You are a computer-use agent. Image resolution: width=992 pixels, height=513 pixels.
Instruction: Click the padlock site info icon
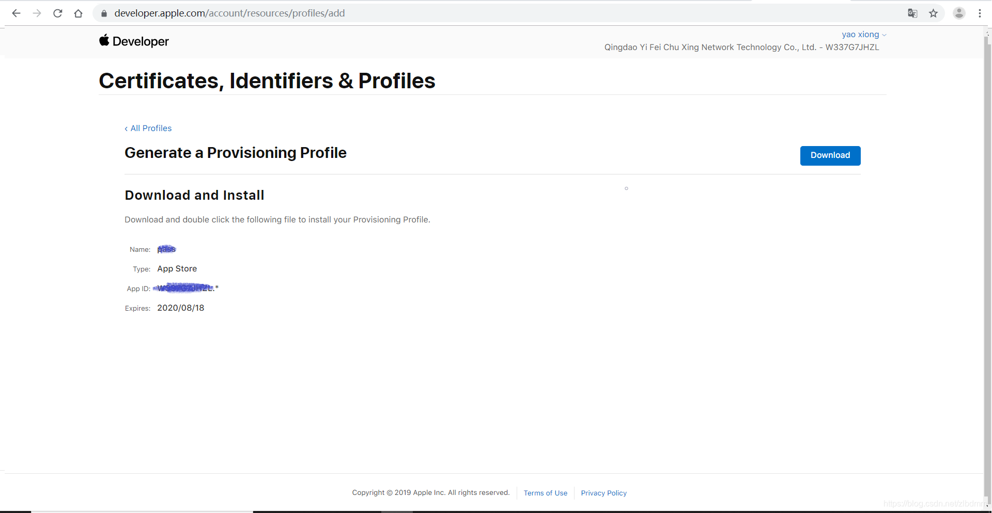(104, 13)
